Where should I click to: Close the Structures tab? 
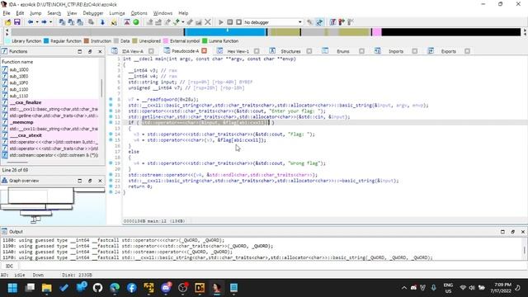coord(309,51)
